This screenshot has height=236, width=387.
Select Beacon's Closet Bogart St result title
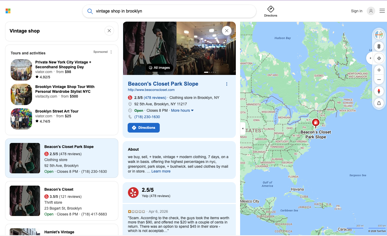pos(59,189)
